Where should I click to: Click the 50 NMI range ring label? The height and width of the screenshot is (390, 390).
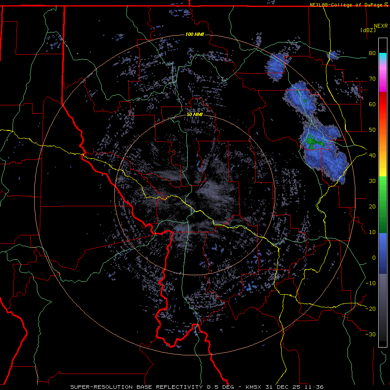pyautogui.click(x=195, y=115)
